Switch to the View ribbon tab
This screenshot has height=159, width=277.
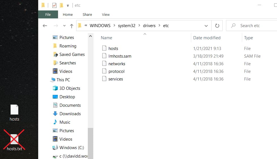tap(106, 14)
